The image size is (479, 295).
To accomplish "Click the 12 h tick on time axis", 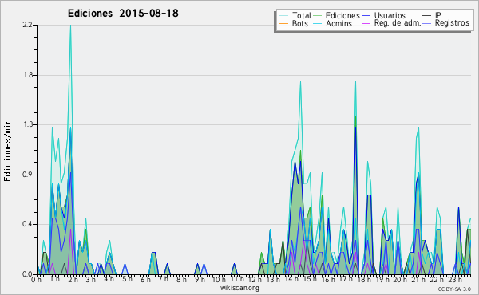I will 255,279.
